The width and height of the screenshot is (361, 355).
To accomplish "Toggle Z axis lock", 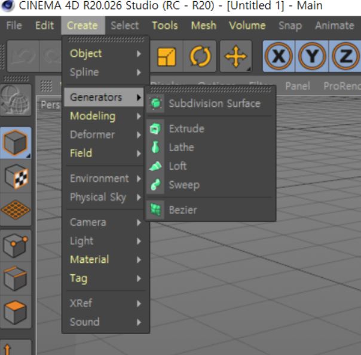I will 345,56.
